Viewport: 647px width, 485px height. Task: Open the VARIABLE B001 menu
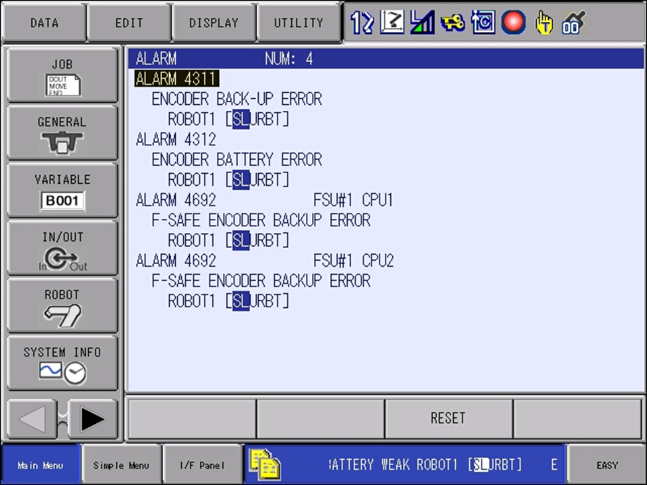(x=62, y=190)
